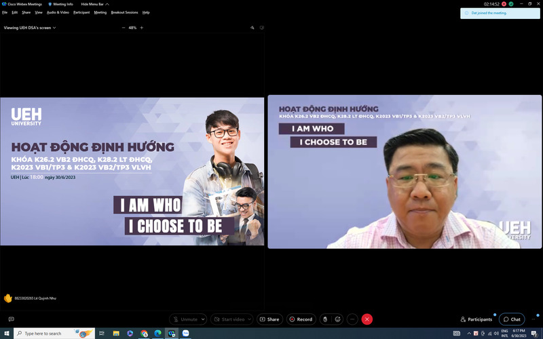The image size is (543, 339).
Task: Switch ENG INTL input language
Action: 504,334
